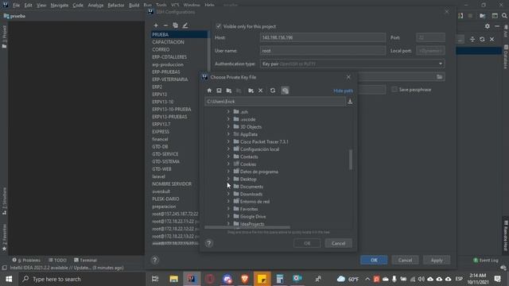Open the Event Log
The image size is (509, 286).
[x=486, y=260]
